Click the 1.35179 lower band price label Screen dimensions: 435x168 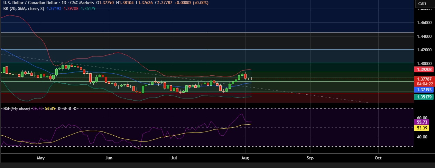[424, 97]
